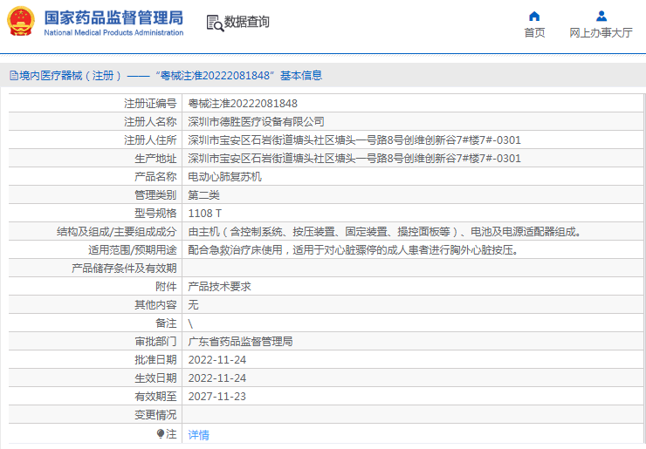
Task: Click the 数据查询 magnifier document icon
Action: click(214, 23)
